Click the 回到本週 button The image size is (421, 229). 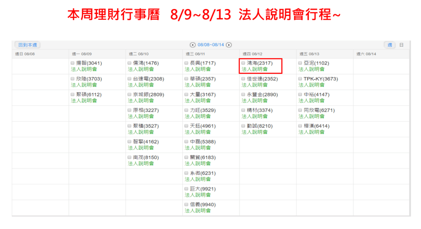(28, 45)
